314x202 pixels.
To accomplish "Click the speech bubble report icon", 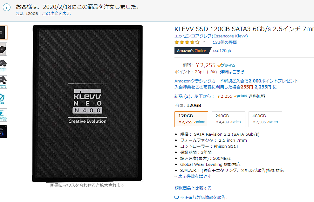I will (176, 198).
